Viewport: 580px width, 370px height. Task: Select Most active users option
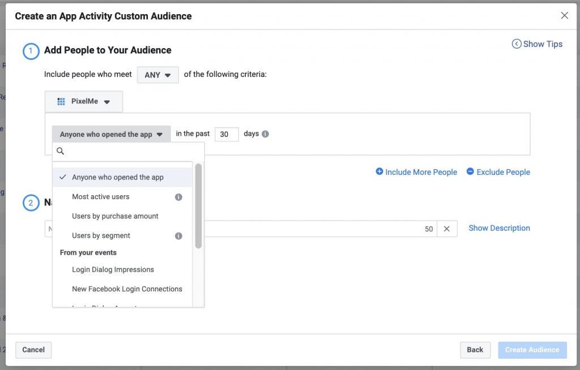pos(101,197)
